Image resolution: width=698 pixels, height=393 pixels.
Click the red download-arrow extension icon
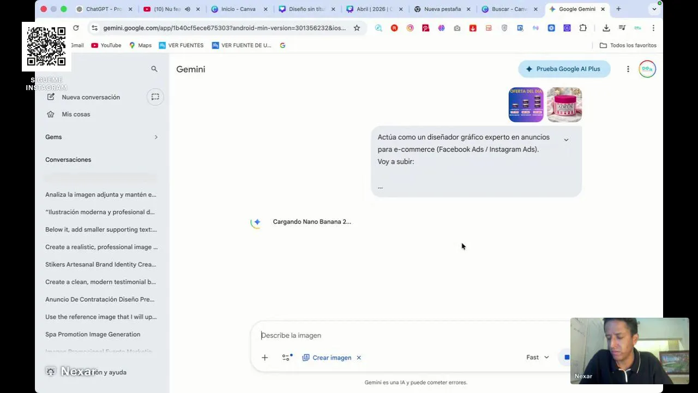click(x=473, y=28)
